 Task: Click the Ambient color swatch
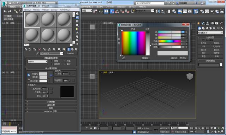(x=43, y=74)
